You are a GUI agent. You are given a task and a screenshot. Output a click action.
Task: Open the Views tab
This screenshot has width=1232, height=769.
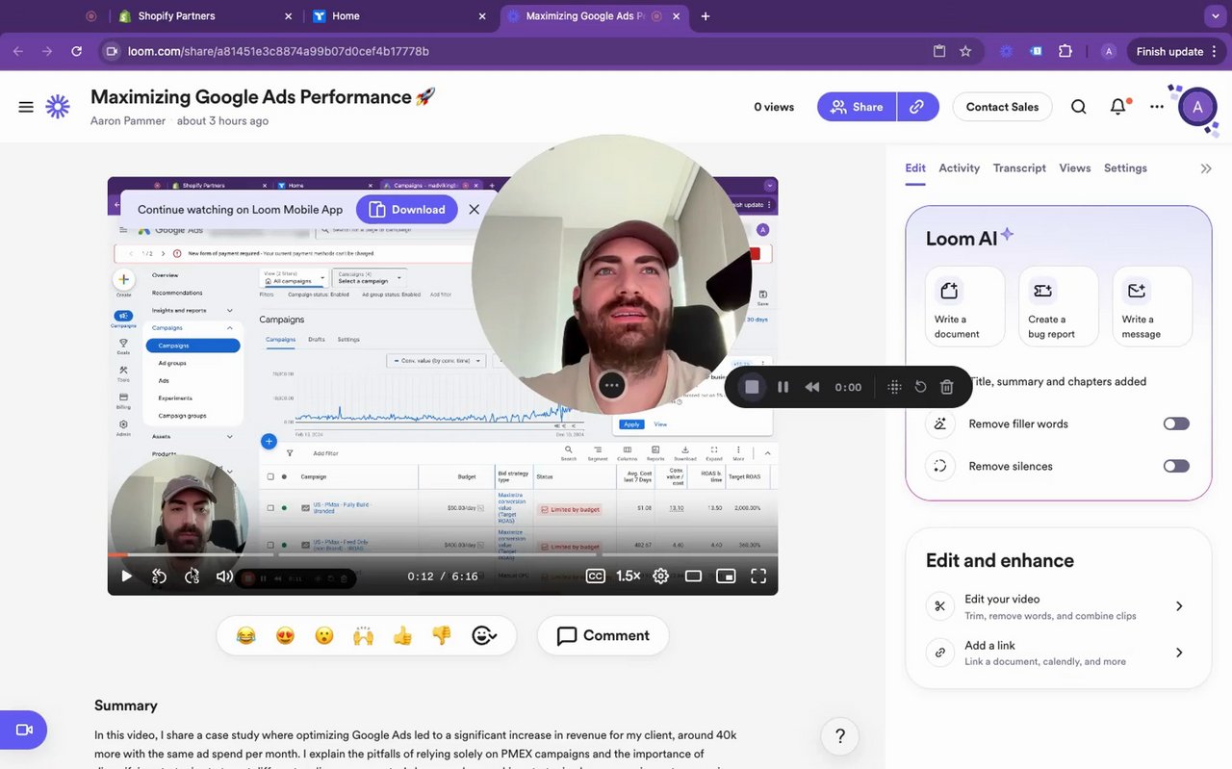(x=1075, y=168)
